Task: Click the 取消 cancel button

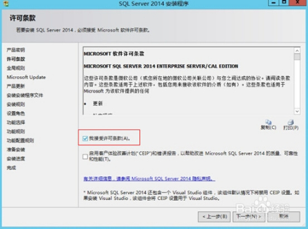Action: (284, 217)
